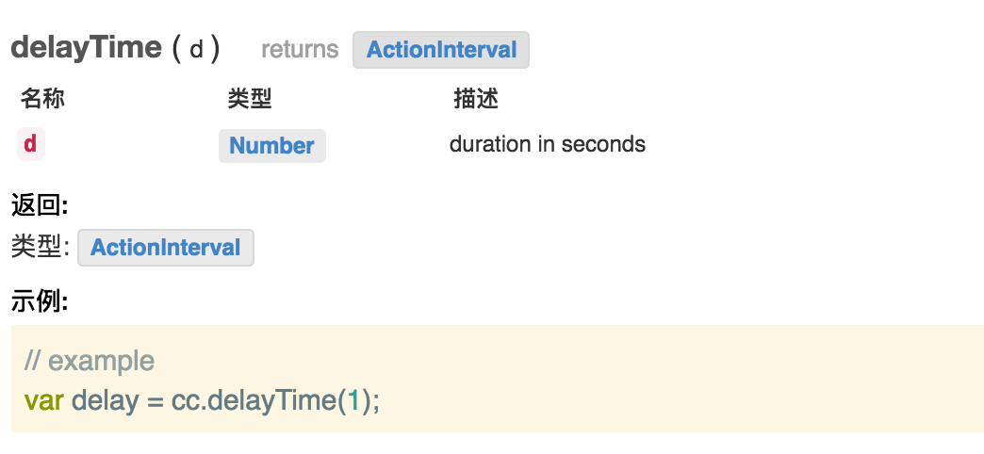Image resolution: width=984 pixels, height=454 pixels.
Task: Click the gray 'returns' text in heading
Action: (x=300, y=50)
